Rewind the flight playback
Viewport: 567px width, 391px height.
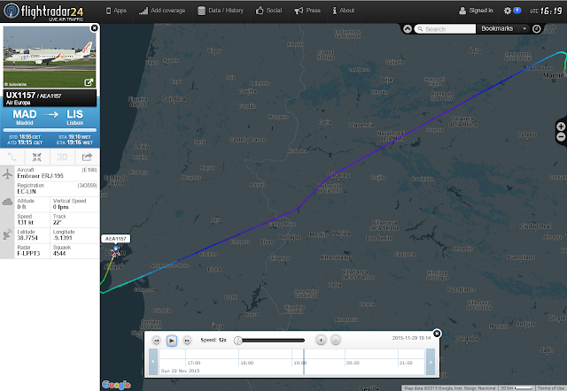pos(156,341)
